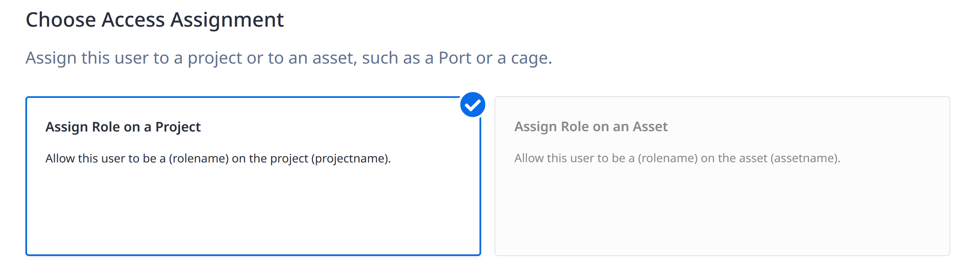
Task: Click the word Port in the subtitle
Action: (455, 58)
